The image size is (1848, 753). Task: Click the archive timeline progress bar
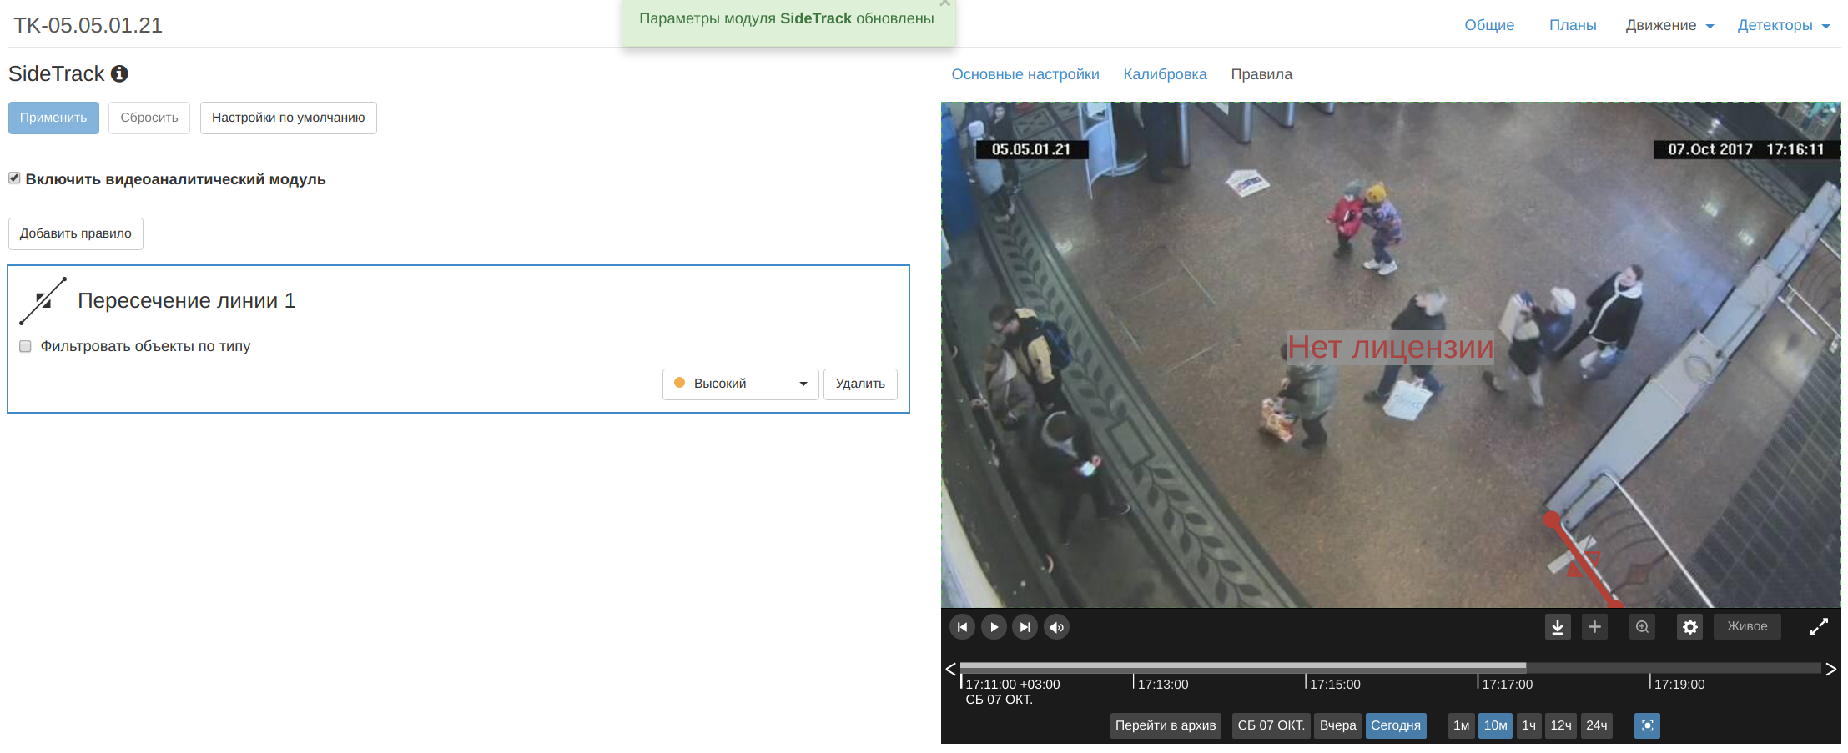coord(1390,668)
